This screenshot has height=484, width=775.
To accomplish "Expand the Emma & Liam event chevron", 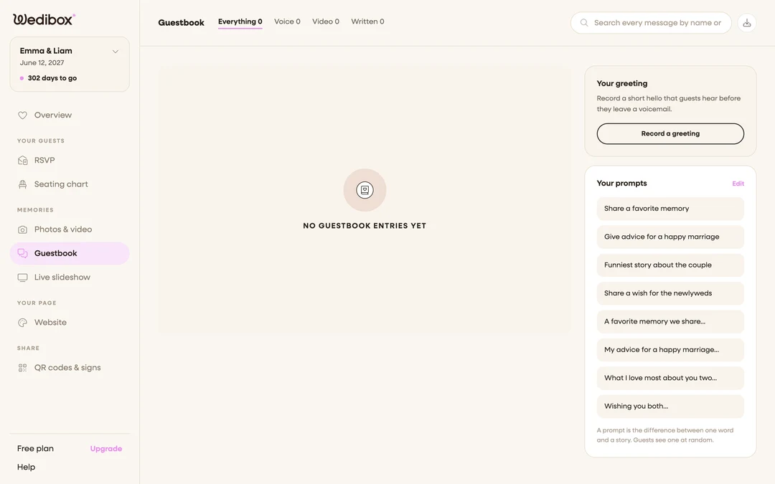I will pyautogui.click(x=115, y=52).
